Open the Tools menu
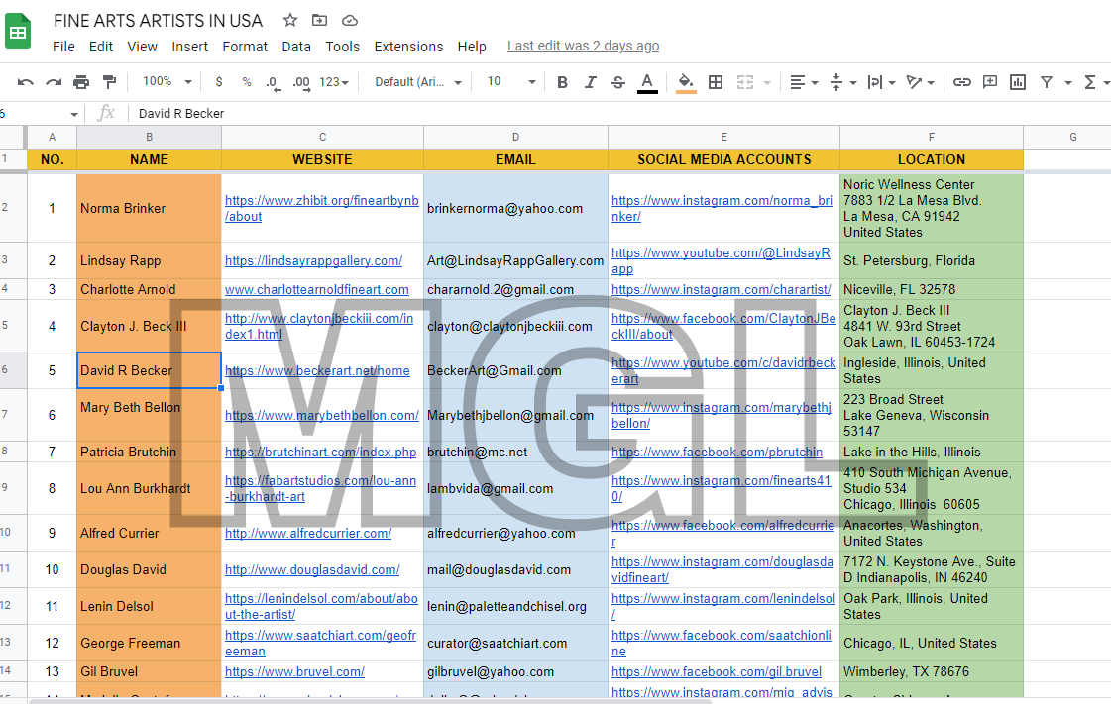 (343, 47)
